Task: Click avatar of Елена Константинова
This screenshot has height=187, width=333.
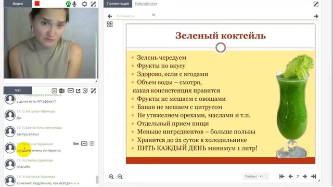Action: pyautogui.click(x=10, y=131)
